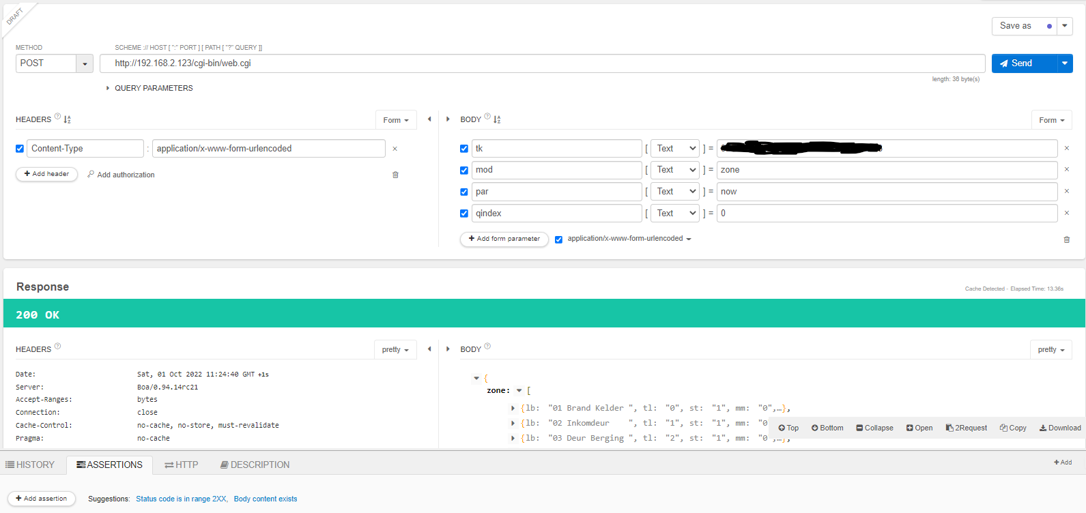This screenshot has width=1086, height=513.
Task: Disable the par parameter checkbox
Action: click(464, 192)
